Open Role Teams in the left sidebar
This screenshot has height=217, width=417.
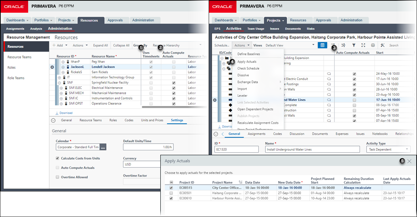(x=16, y=78)
